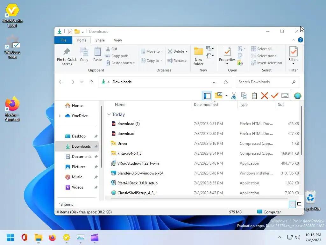
Task: Refresh the Downloads folder view
Action: pos(226,82)
